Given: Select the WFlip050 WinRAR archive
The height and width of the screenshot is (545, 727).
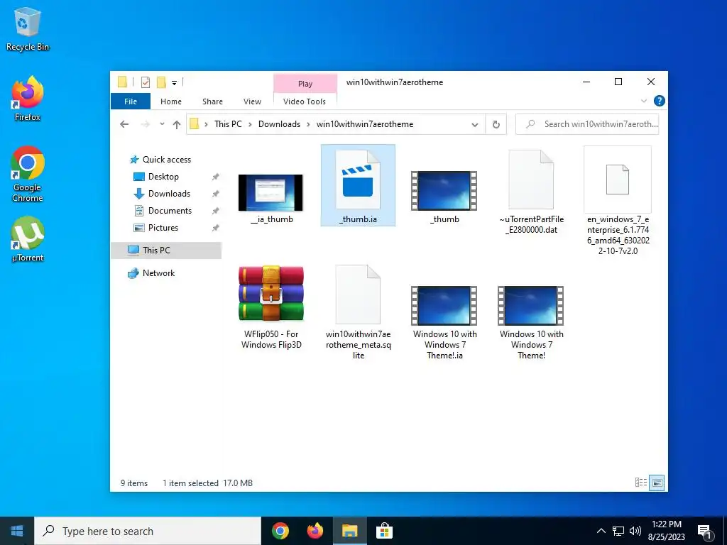Looking at the screenshot, I should coord(271,307).
